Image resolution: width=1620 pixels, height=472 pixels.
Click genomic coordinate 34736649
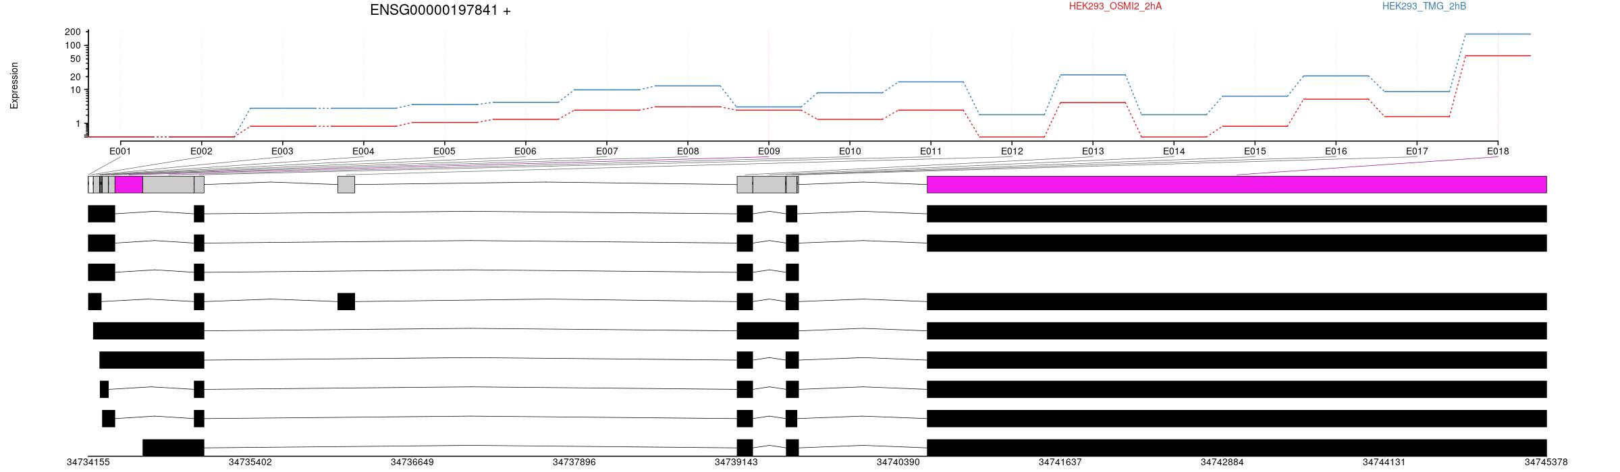412,463
